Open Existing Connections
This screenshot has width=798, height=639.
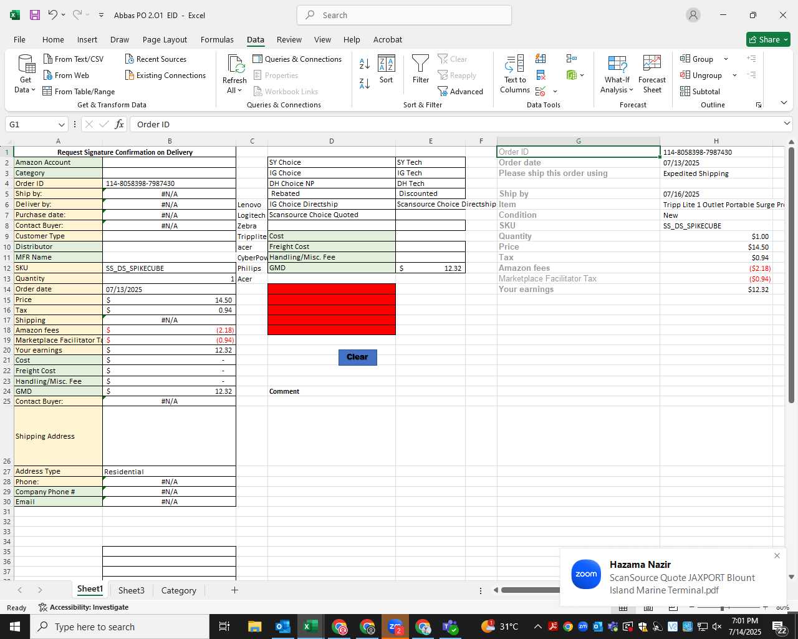click(x=165, y=76)
